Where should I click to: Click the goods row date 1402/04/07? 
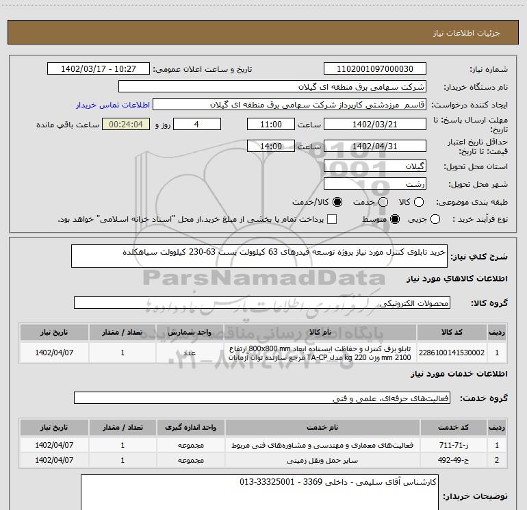pyautogui.click(x=54, y=353)
